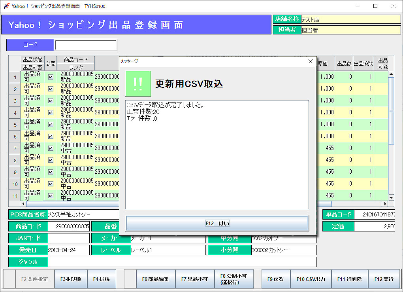Toggle the 公開 checkbox in row 5

click(x=51, y=124)
